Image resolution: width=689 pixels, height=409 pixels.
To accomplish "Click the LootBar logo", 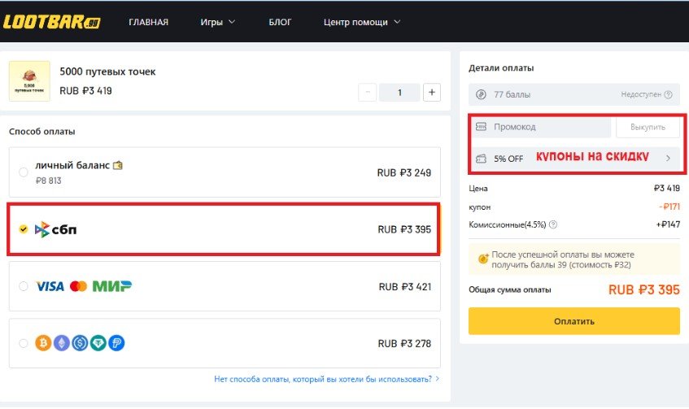I will click(x=52, y=22).
